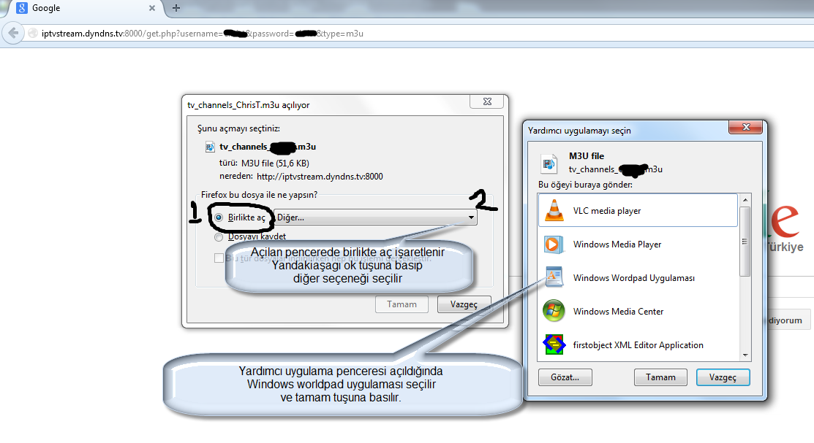Viewport: 814px width, 443px height.
Task: Click the VLC media player cone icon
Action: [x=554, y=211]
